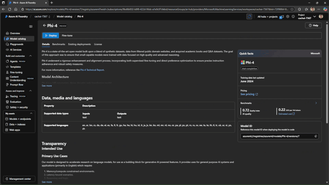The width and height of the screenshot is (329, 185).
Task: Open the Estimated cost link
Action: tap(287, 114)
